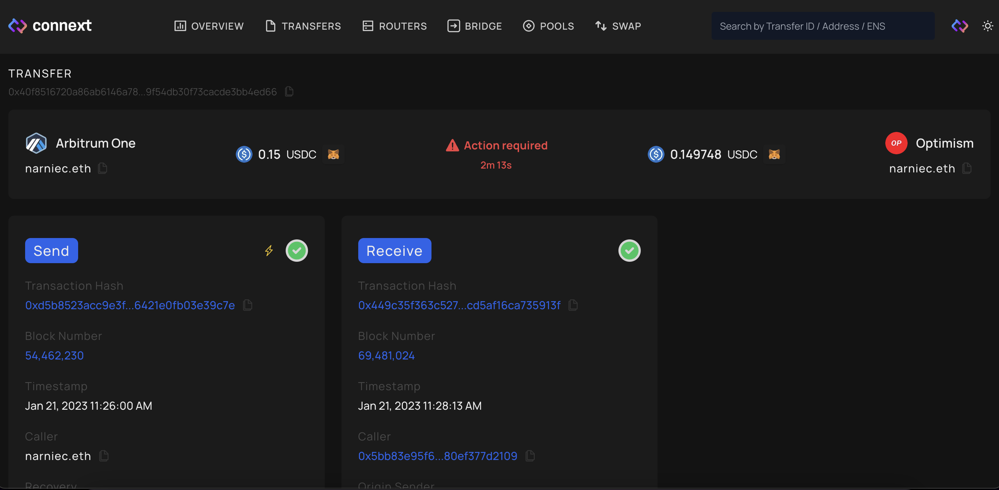
Task: Click the Swap arrows icon
Action: point(601,25)
